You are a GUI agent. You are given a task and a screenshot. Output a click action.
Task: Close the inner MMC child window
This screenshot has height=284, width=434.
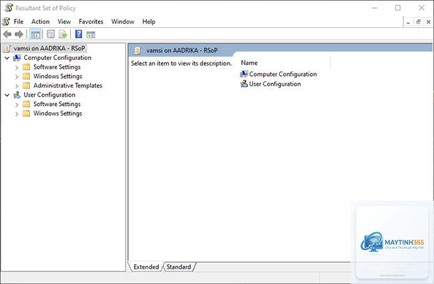[429, 22]
